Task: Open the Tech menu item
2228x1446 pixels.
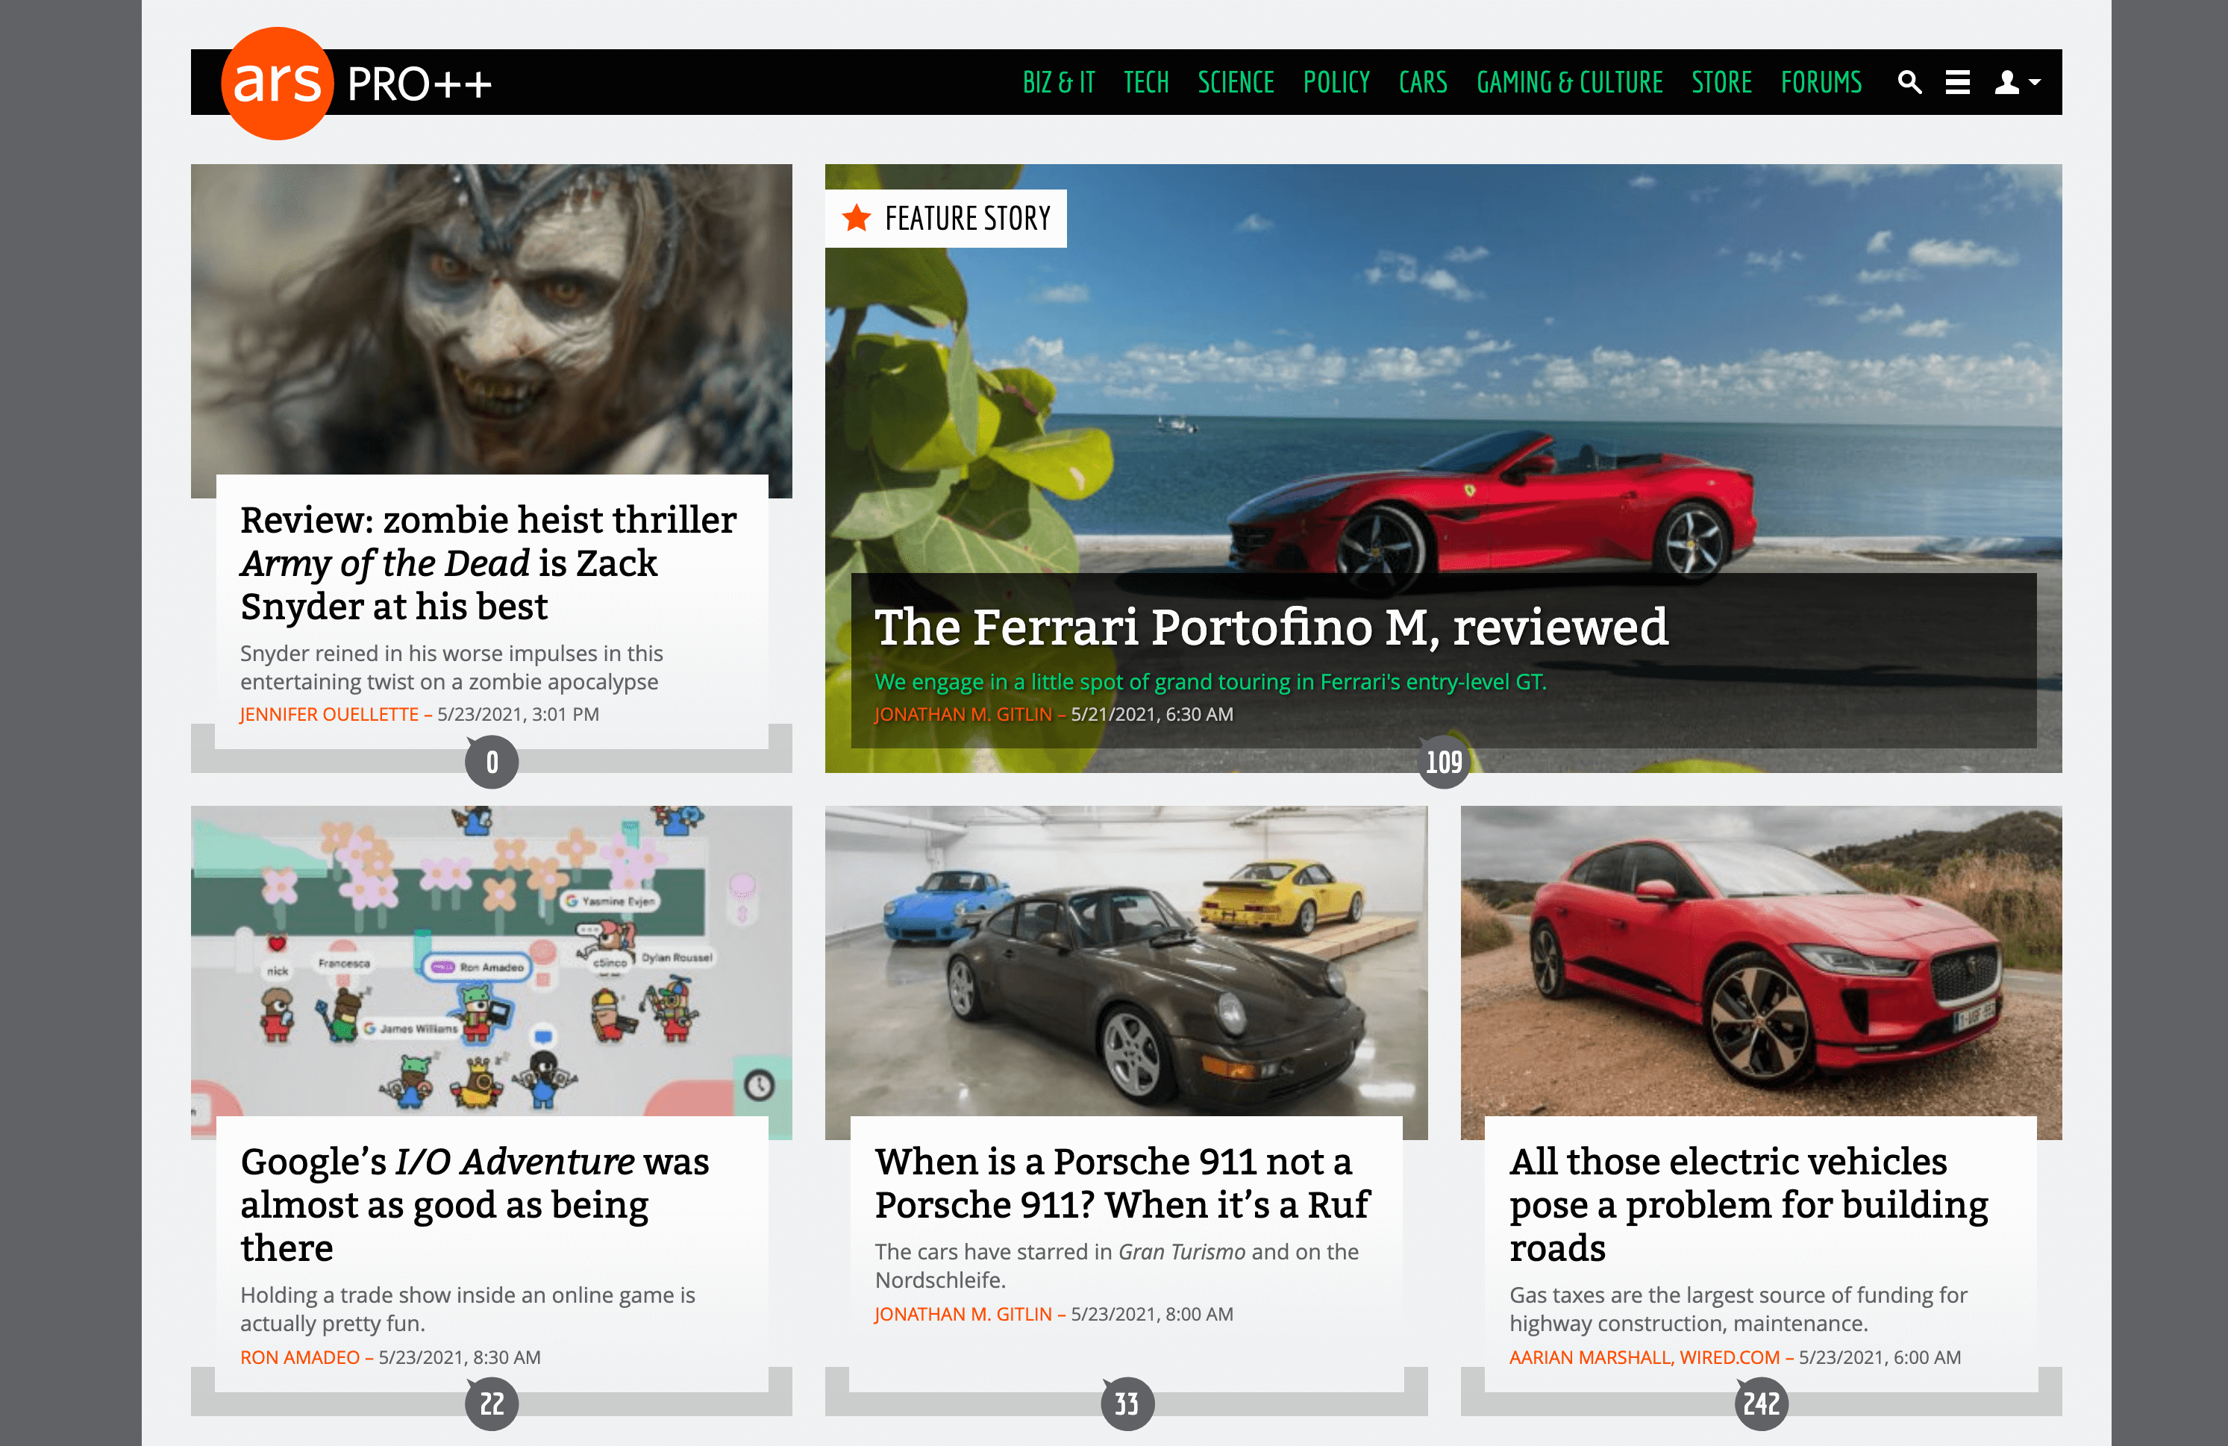Action: 1146,82
